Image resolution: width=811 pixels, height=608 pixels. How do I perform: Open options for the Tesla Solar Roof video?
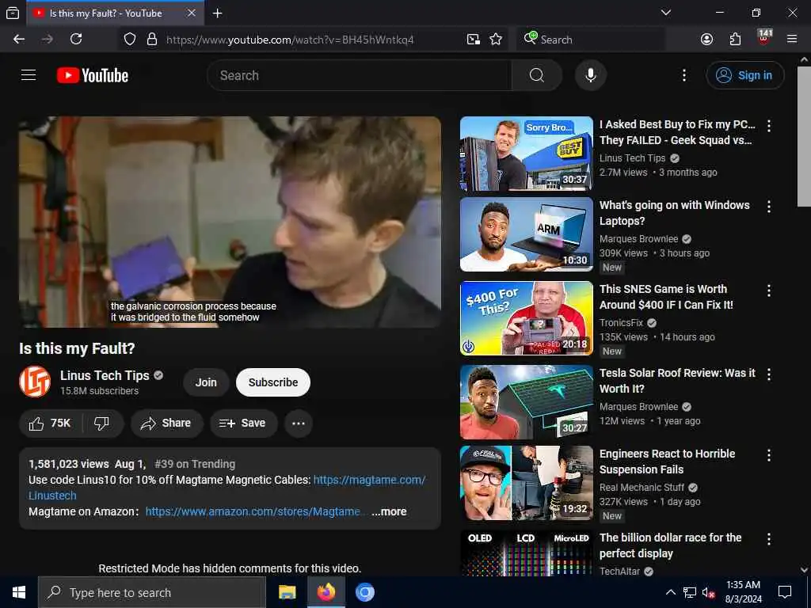(769, 374)
